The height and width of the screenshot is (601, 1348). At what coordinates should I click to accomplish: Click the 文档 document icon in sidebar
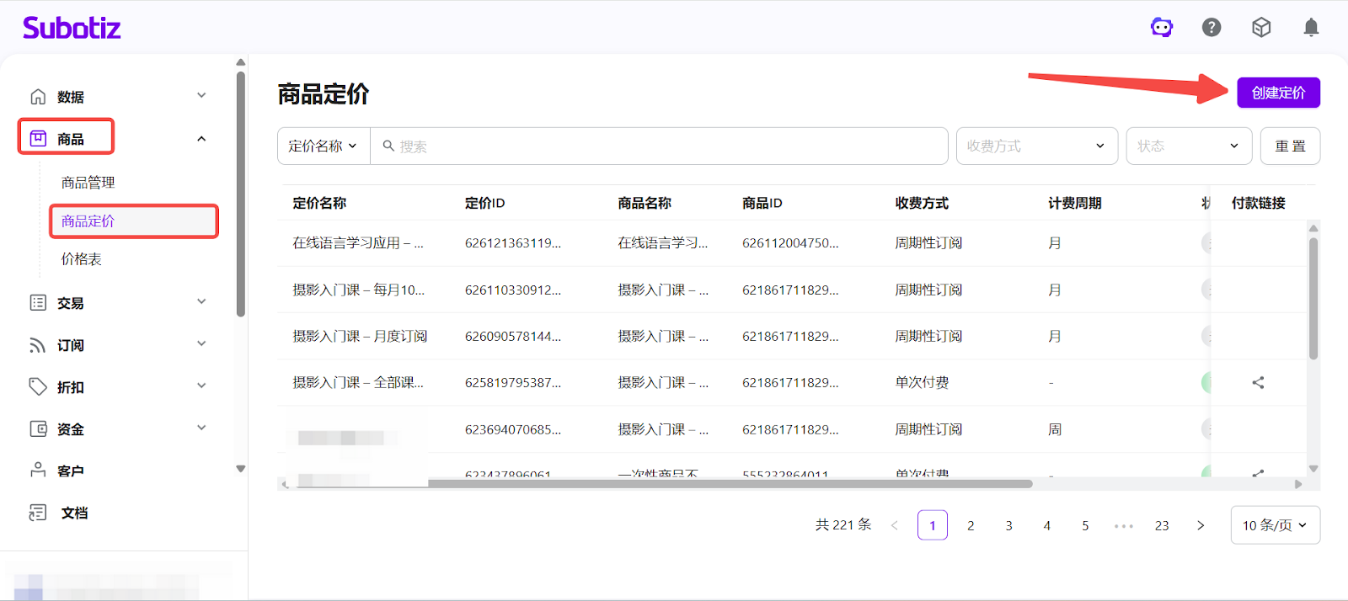point(38,513)
